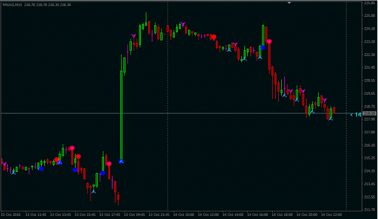Click price axis label 217.90

tap(370, 119)
